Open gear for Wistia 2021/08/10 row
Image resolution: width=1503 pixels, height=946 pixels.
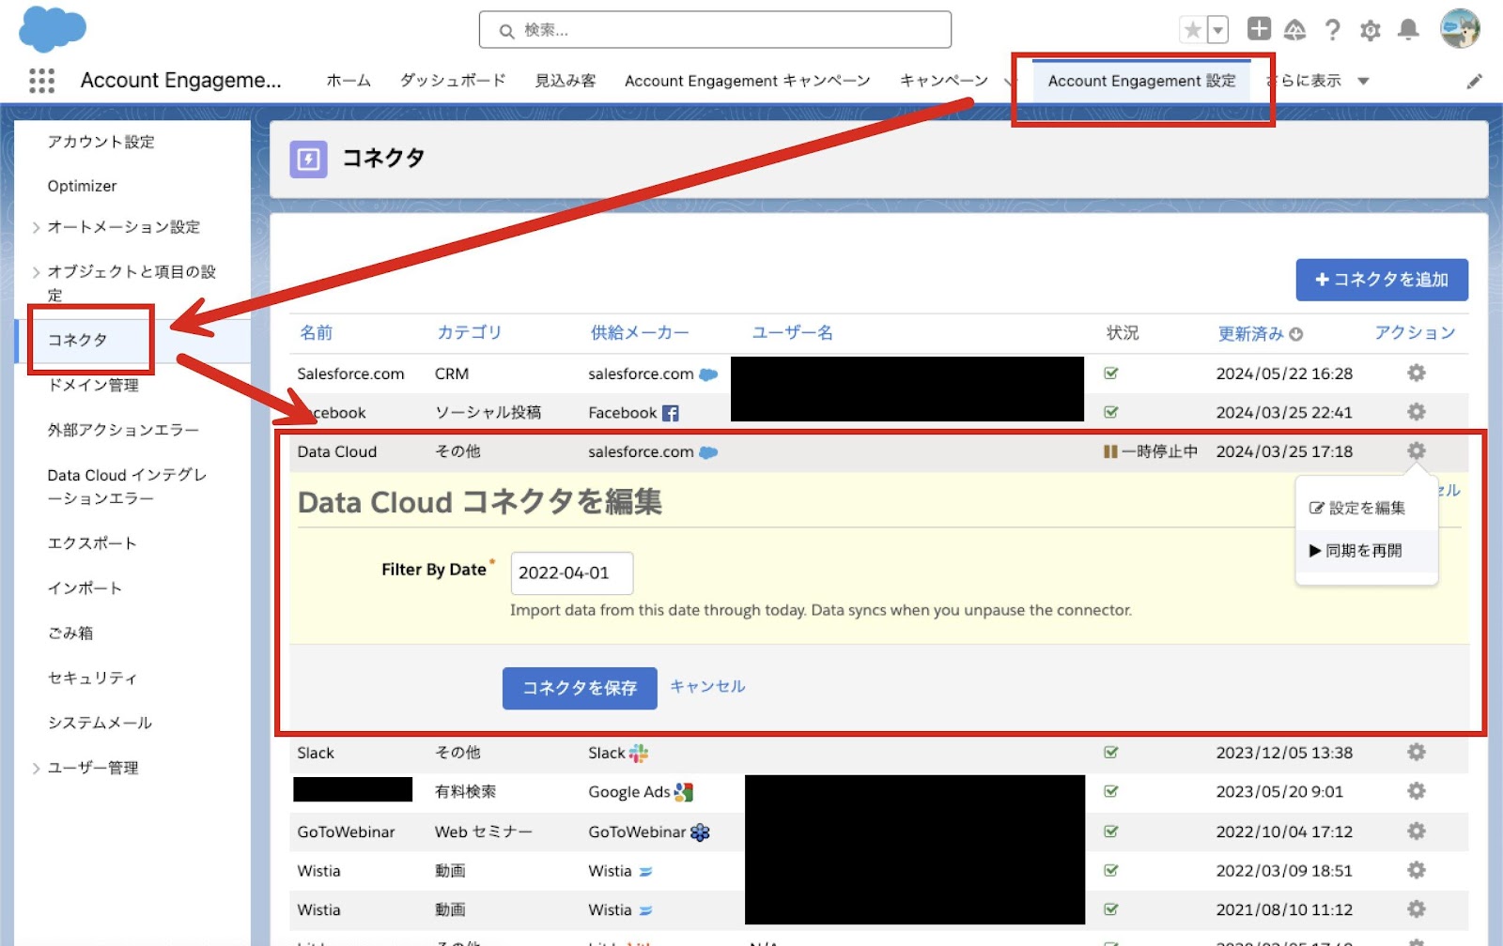pos(1417,909)
